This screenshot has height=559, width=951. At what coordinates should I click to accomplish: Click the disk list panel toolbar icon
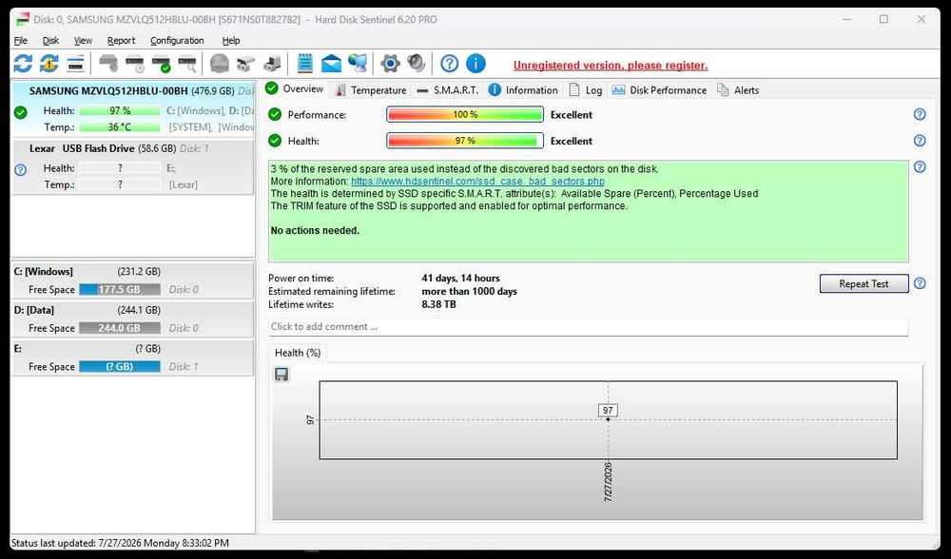point(75,63)
